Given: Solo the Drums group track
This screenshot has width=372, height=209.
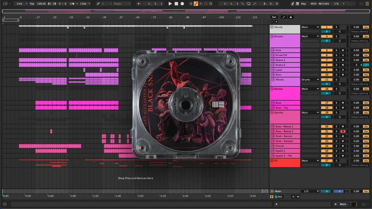Looking at the screenshot, I should click(x=336, y=37).
